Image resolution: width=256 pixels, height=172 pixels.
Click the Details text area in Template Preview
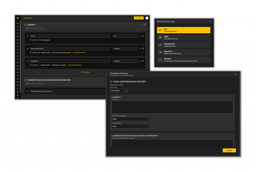click(172, 107)
